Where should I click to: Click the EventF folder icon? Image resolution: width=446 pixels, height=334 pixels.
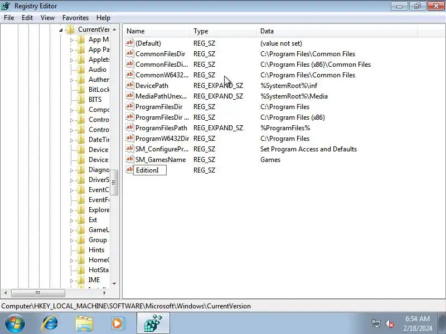point(81,200)
